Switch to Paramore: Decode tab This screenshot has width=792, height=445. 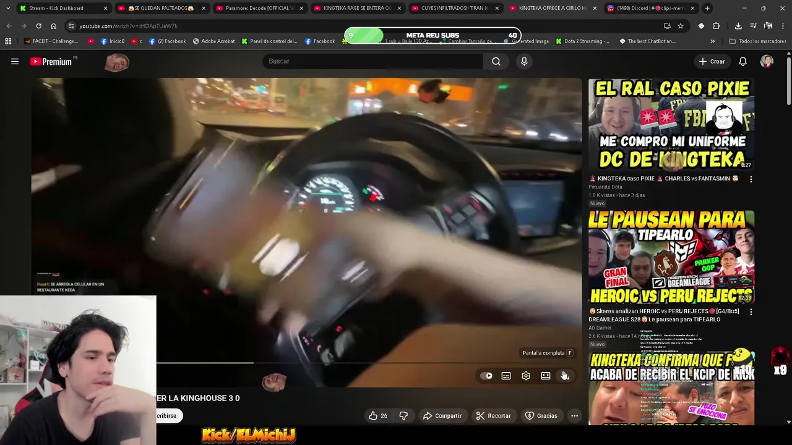pos(260,8)
